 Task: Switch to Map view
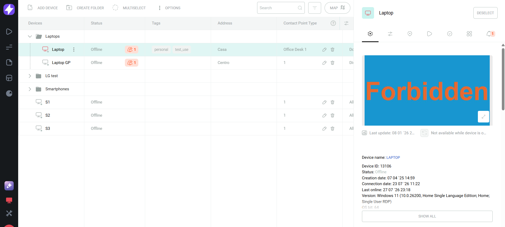[337, 8]
